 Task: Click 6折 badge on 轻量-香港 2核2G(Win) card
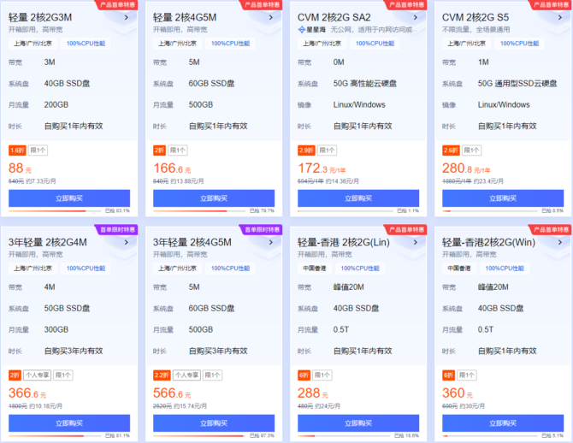point(448,375)
